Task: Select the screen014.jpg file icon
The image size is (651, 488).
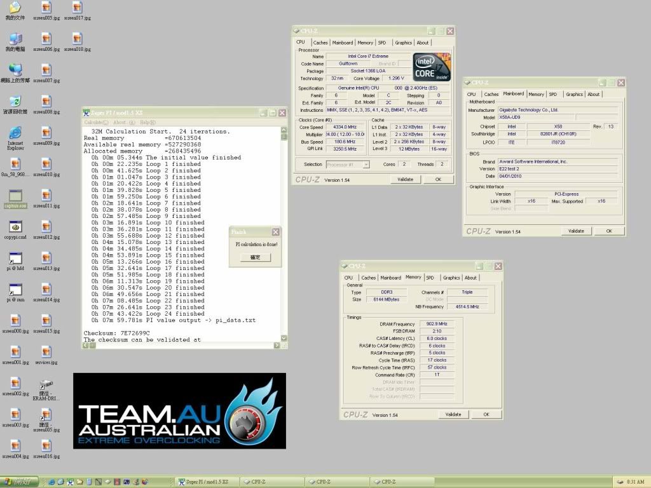Action: (x=46, y=292)
